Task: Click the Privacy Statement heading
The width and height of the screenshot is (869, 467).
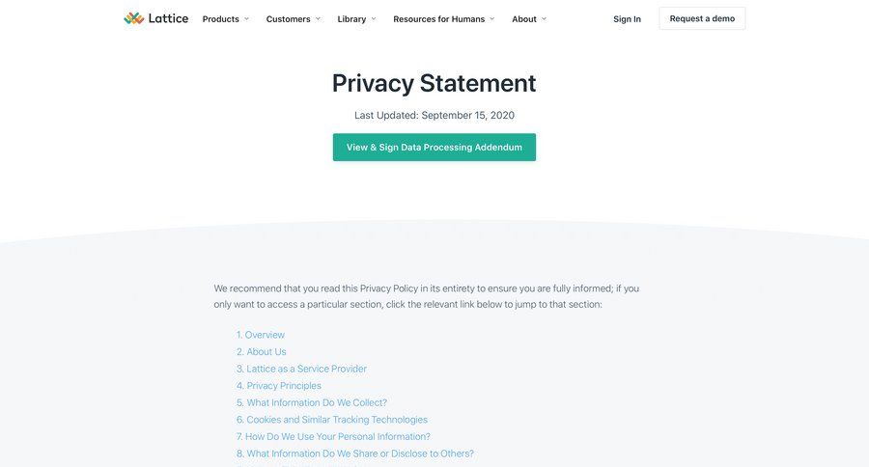Action: pyautogui.click(x=434, y=83)
